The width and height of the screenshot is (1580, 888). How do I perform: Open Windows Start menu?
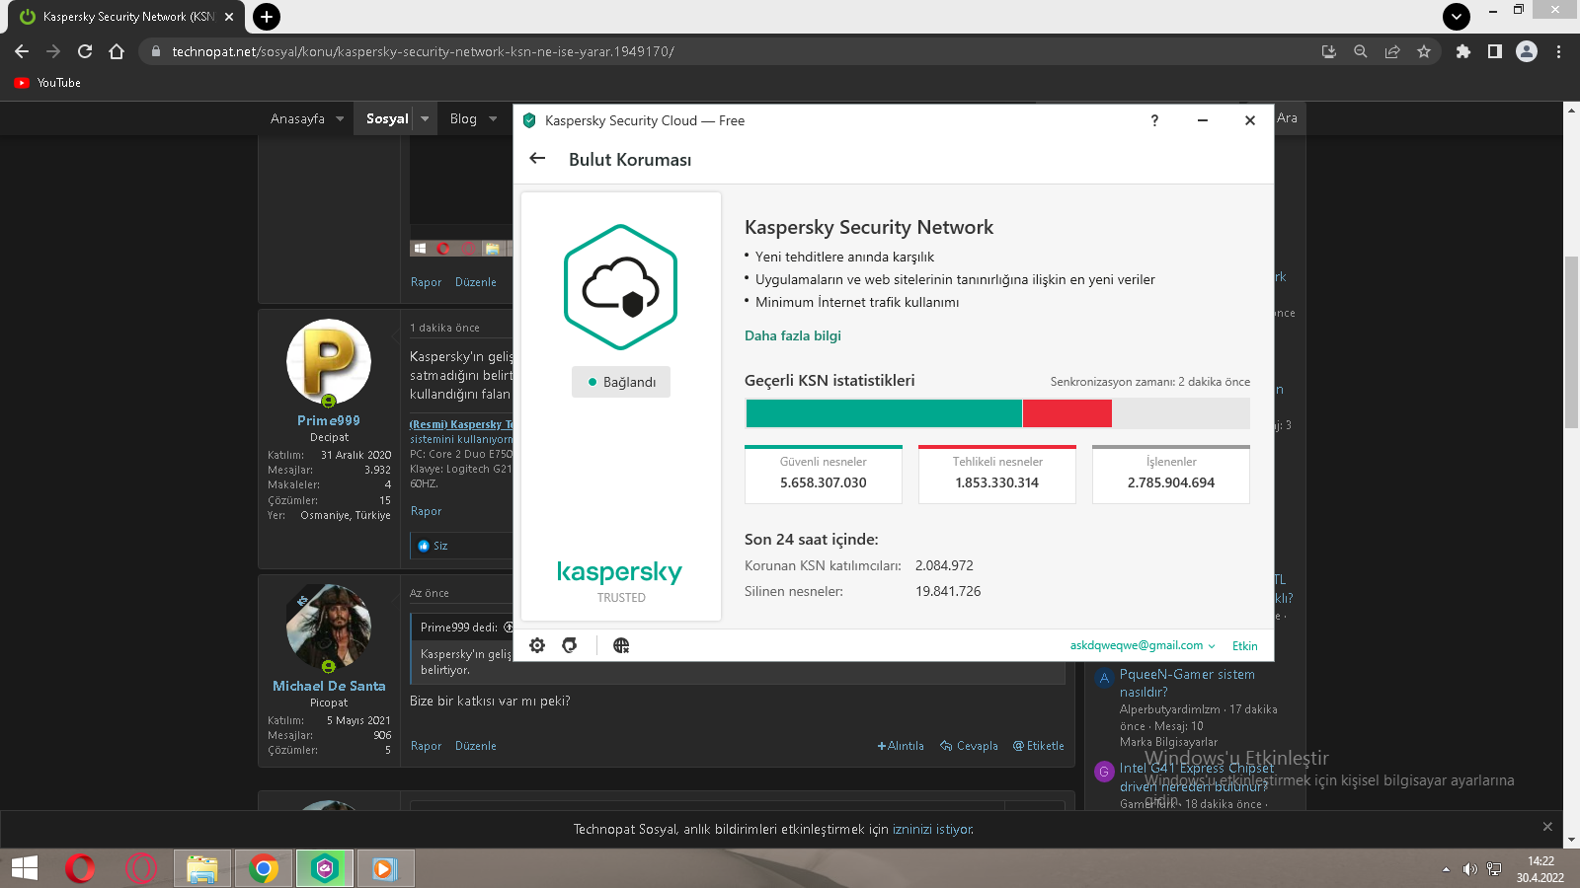[x=24, y=868]
